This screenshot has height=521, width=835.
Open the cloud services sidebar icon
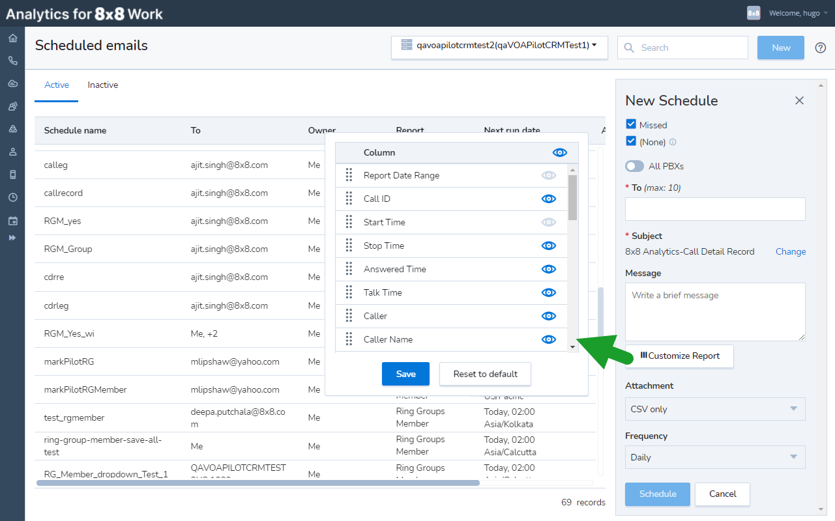[x=12, y=83]
